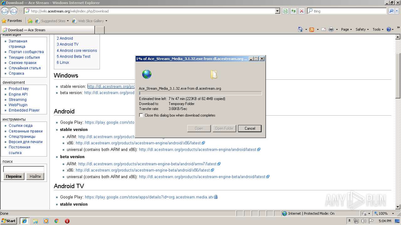Click Linux entry in contents box
Viewport: 401px width, 225px height.
tap(63, 62)
